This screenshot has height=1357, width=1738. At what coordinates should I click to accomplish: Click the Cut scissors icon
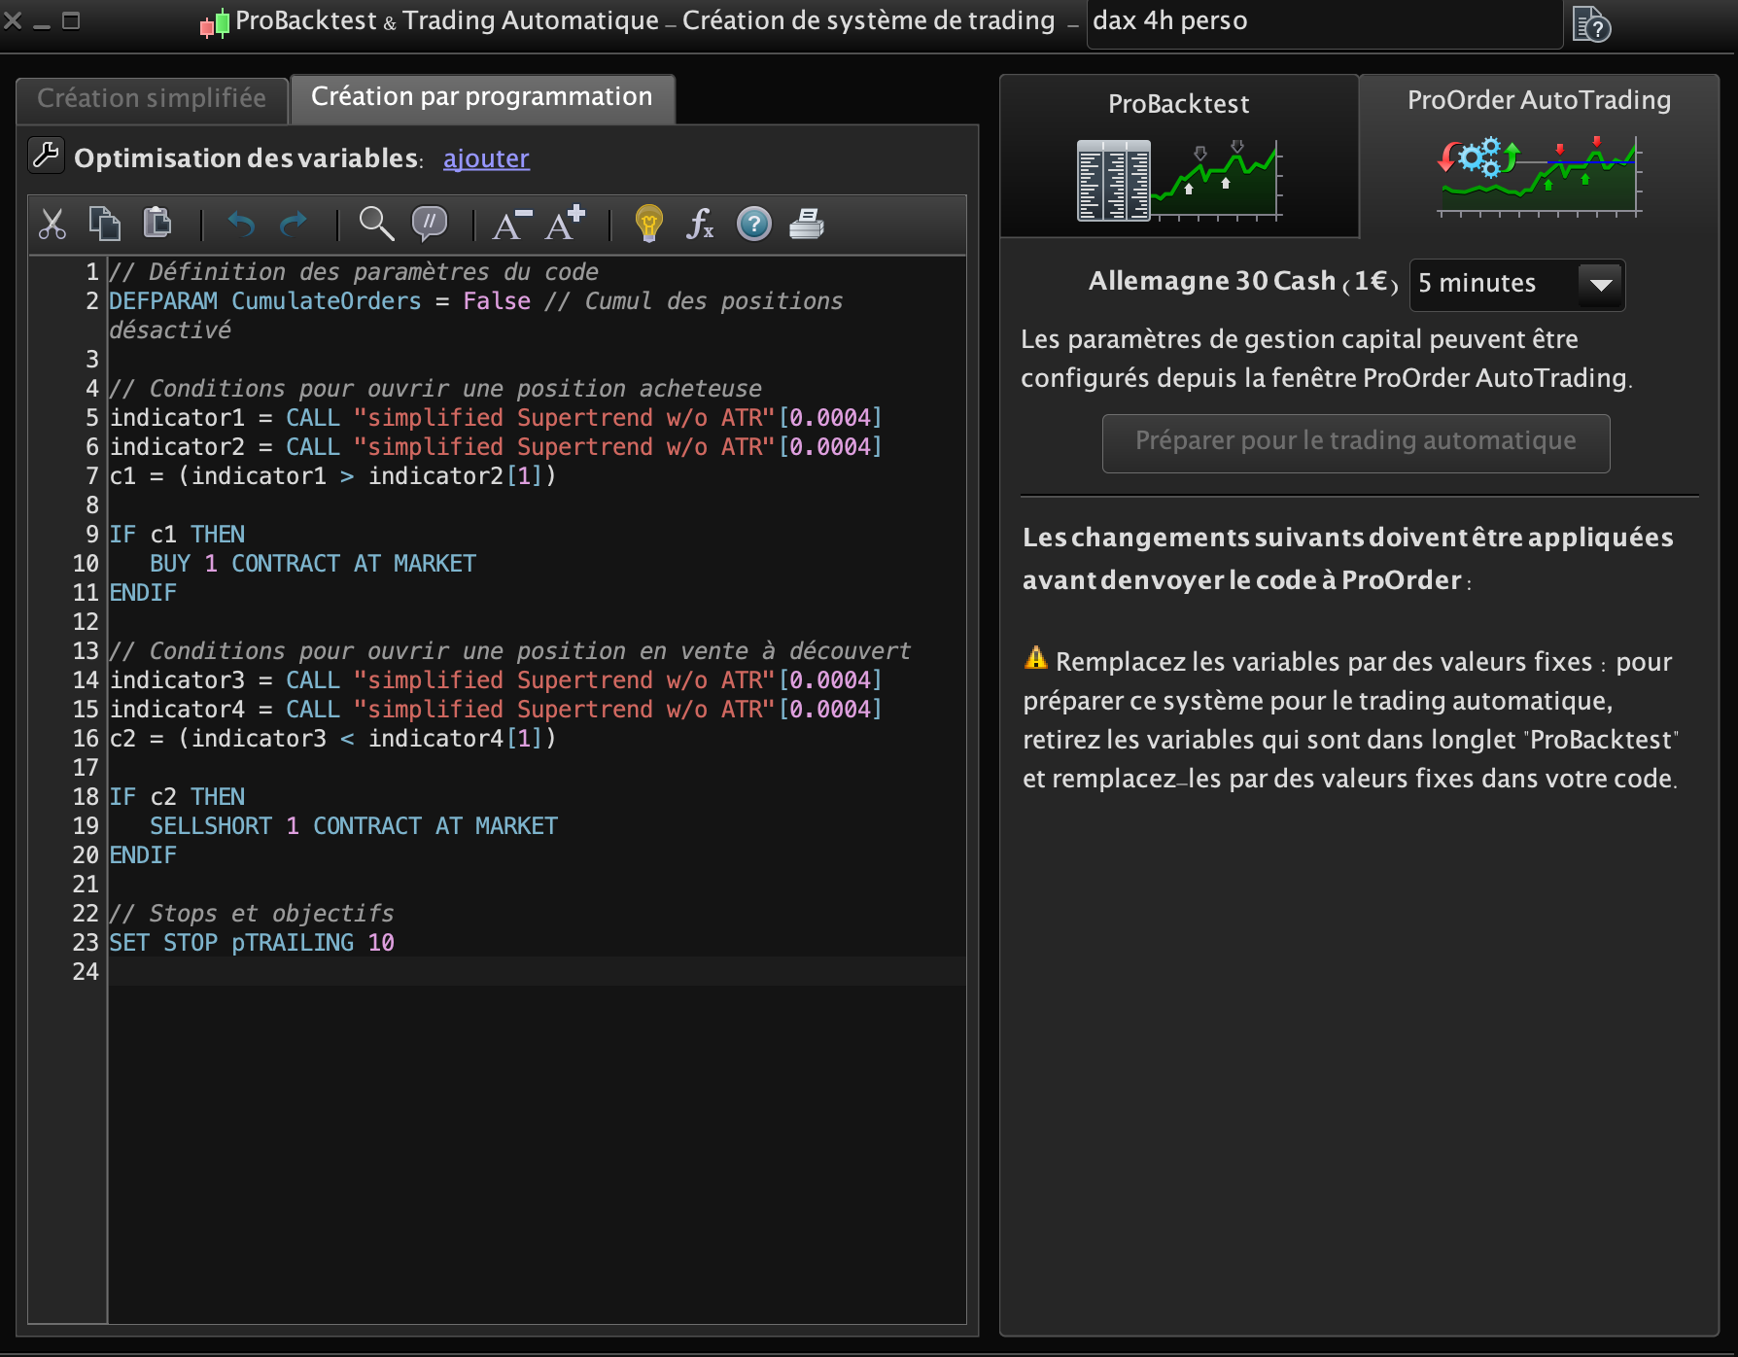click(x=52, y=225)
